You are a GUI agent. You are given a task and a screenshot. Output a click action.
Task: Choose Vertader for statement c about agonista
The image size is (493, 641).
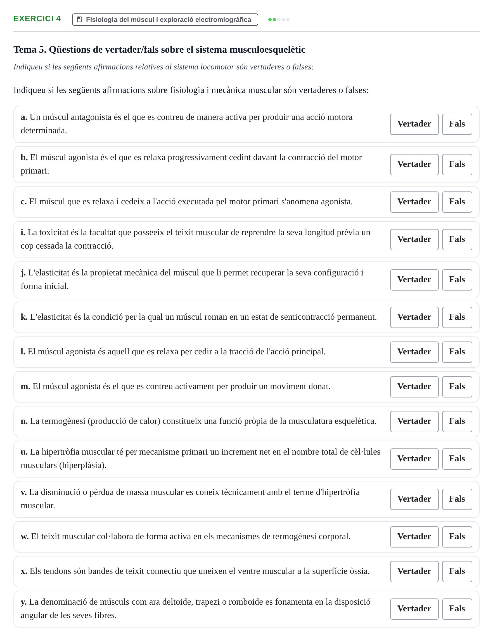coord(414,202)
